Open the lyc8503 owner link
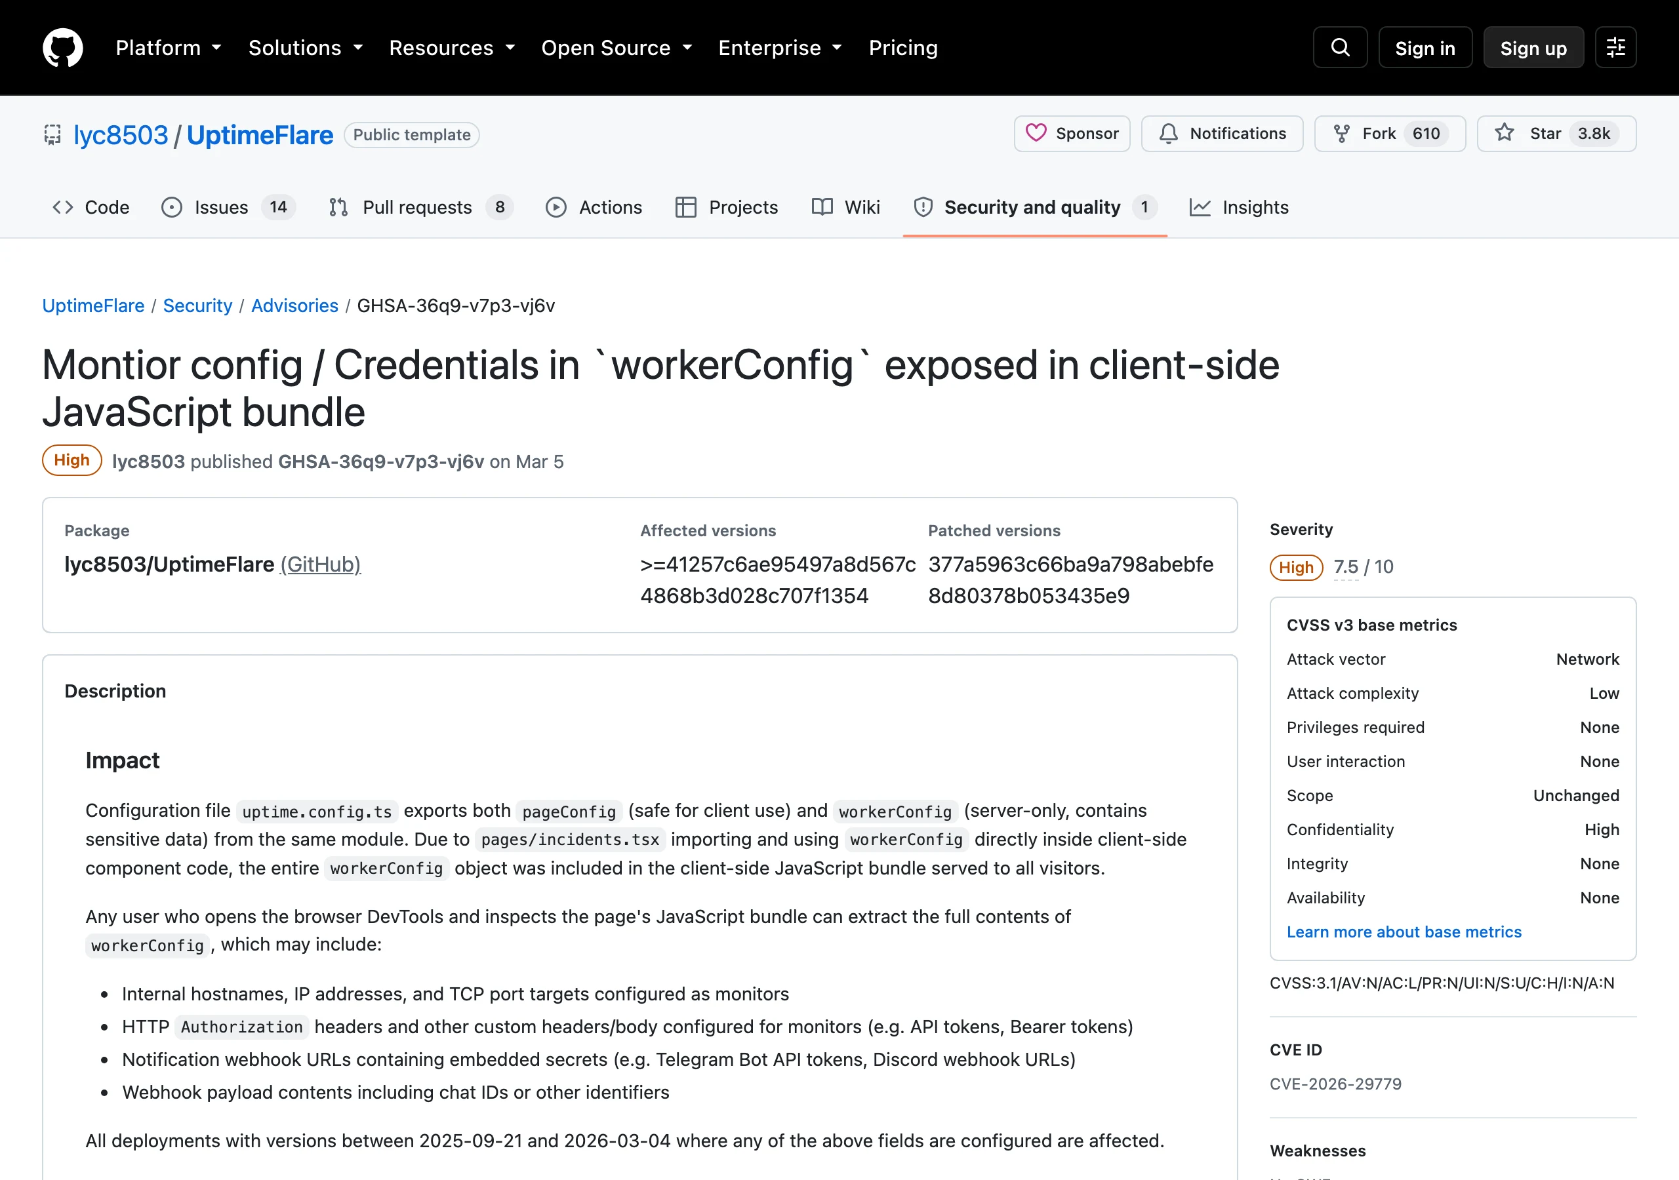The height and width of the screenshot is (1180, 1679). tap(121, 135)
